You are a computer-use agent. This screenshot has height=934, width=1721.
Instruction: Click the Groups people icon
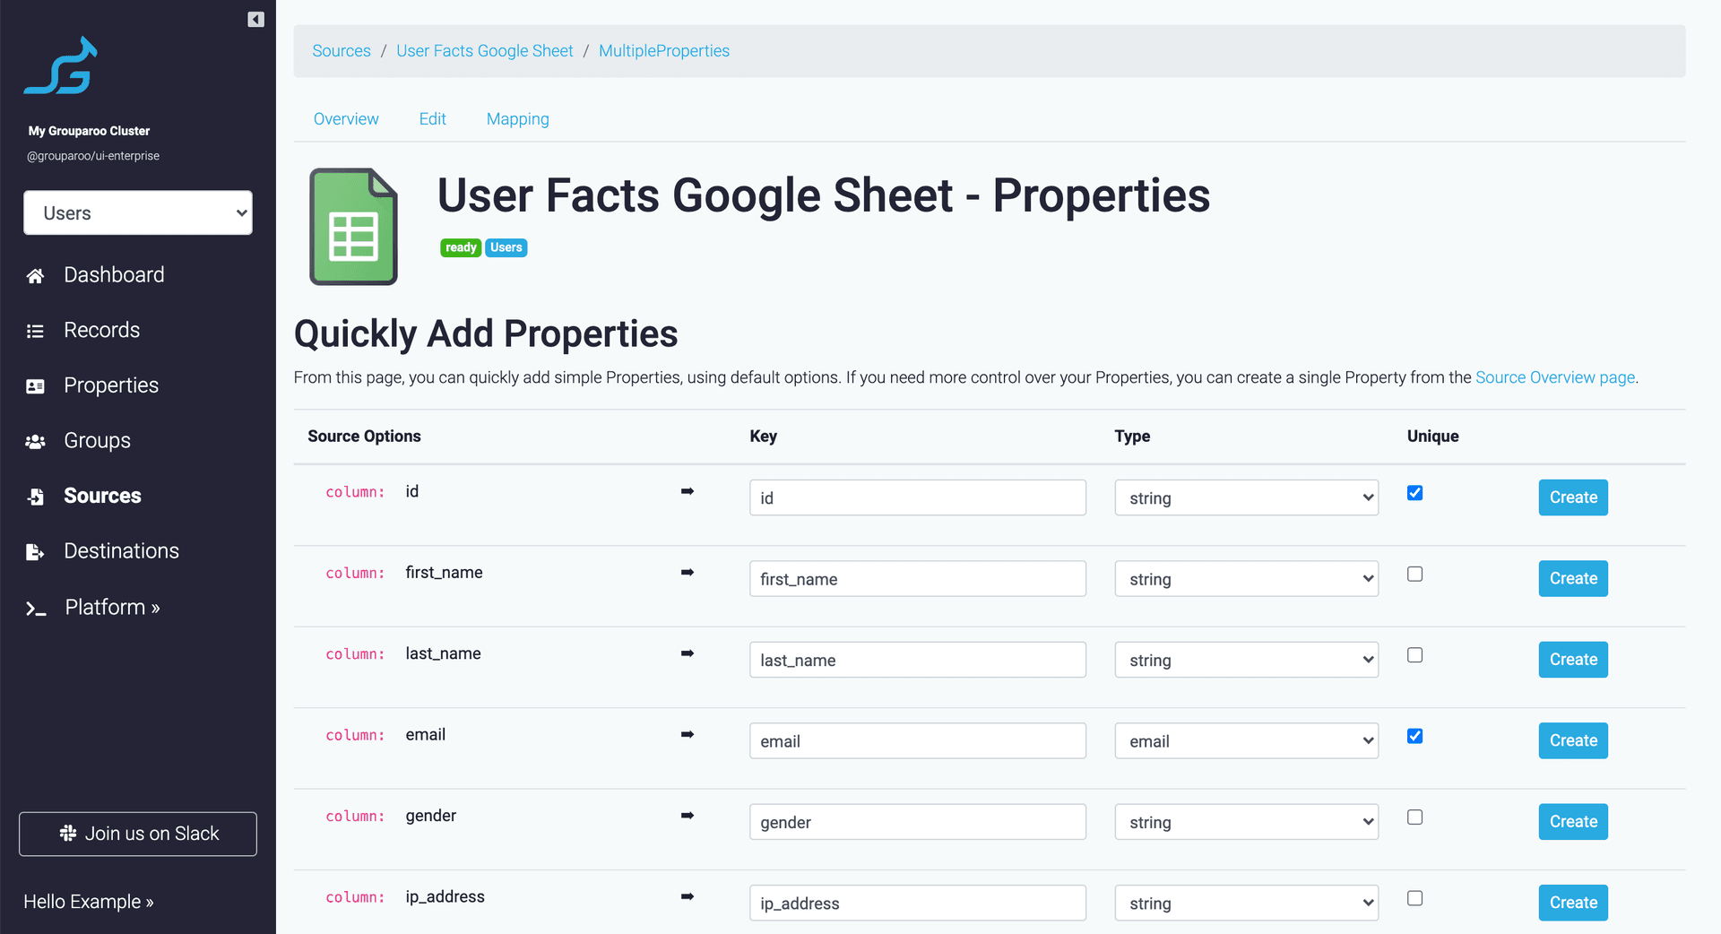click(x=35, y=441)
